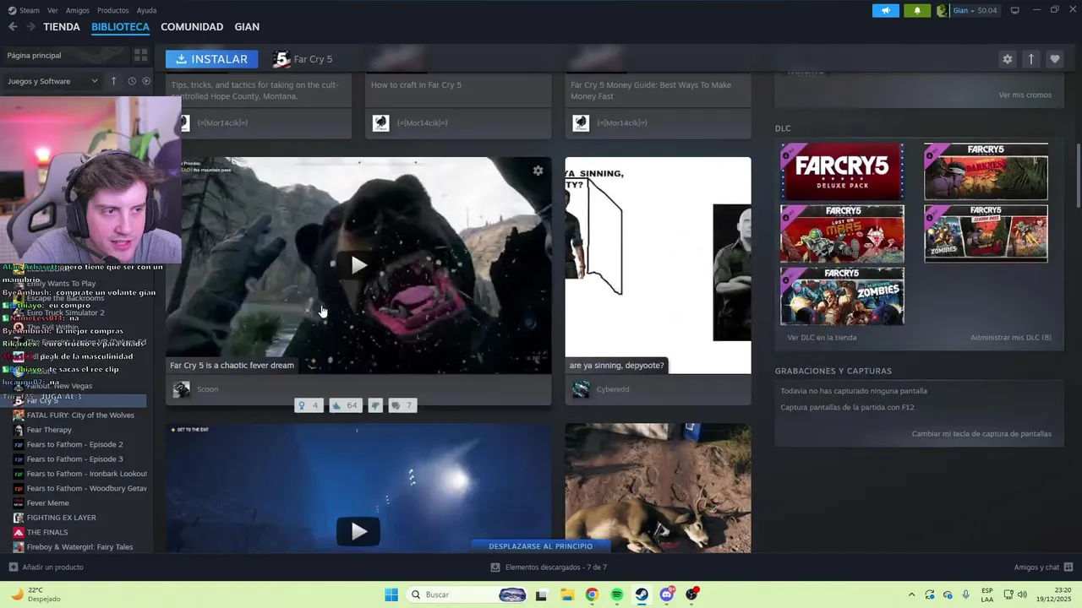Image resolution: width=1082 pixels, height=608 pixels.
Task: Open the green notifications bell
Action: point(917,10)
